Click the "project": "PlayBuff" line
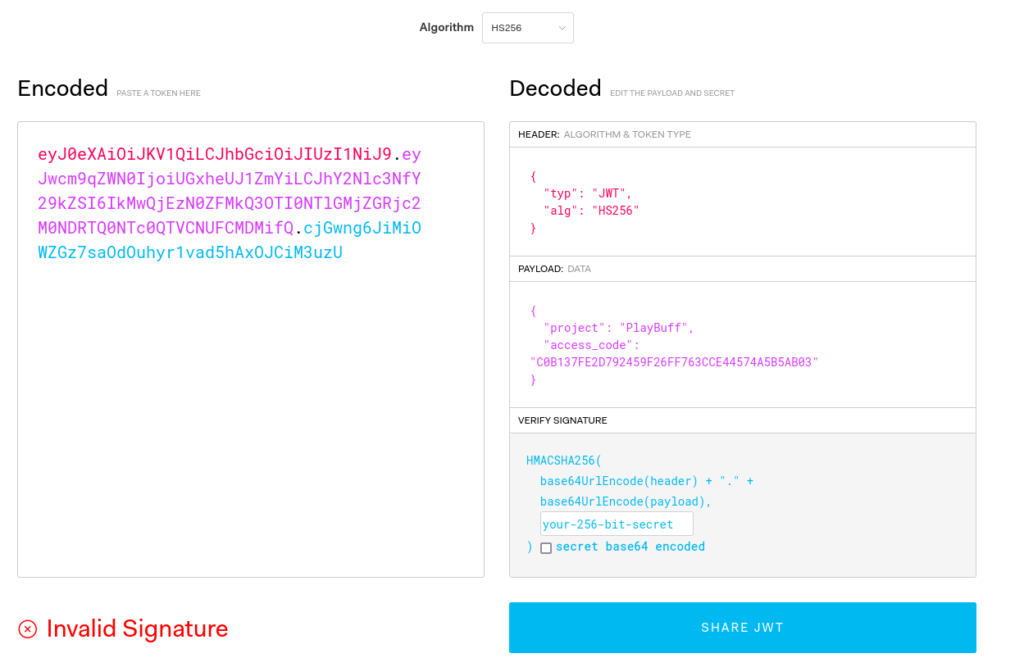This screenshot has width=1015, height=658. pyautogui.click(x=619, y=328)
